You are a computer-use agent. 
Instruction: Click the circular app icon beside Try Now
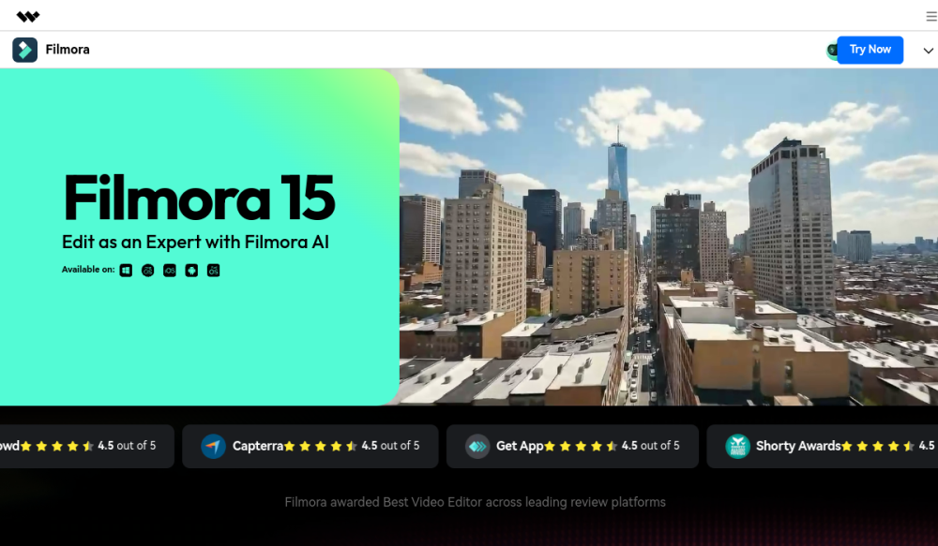click(834, 50)
